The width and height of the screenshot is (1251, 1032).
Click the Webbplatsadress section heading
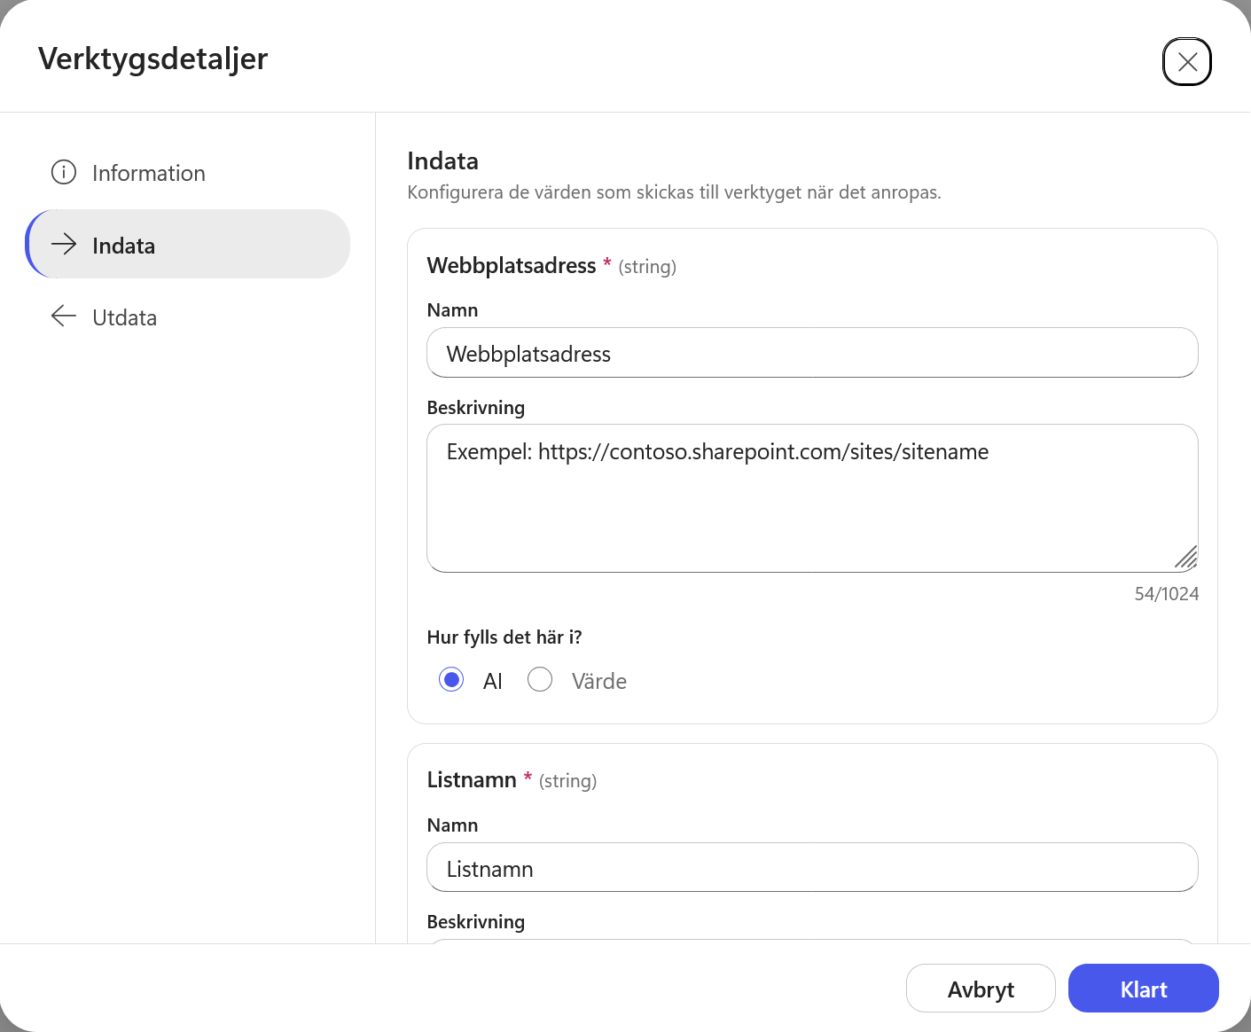512,266
